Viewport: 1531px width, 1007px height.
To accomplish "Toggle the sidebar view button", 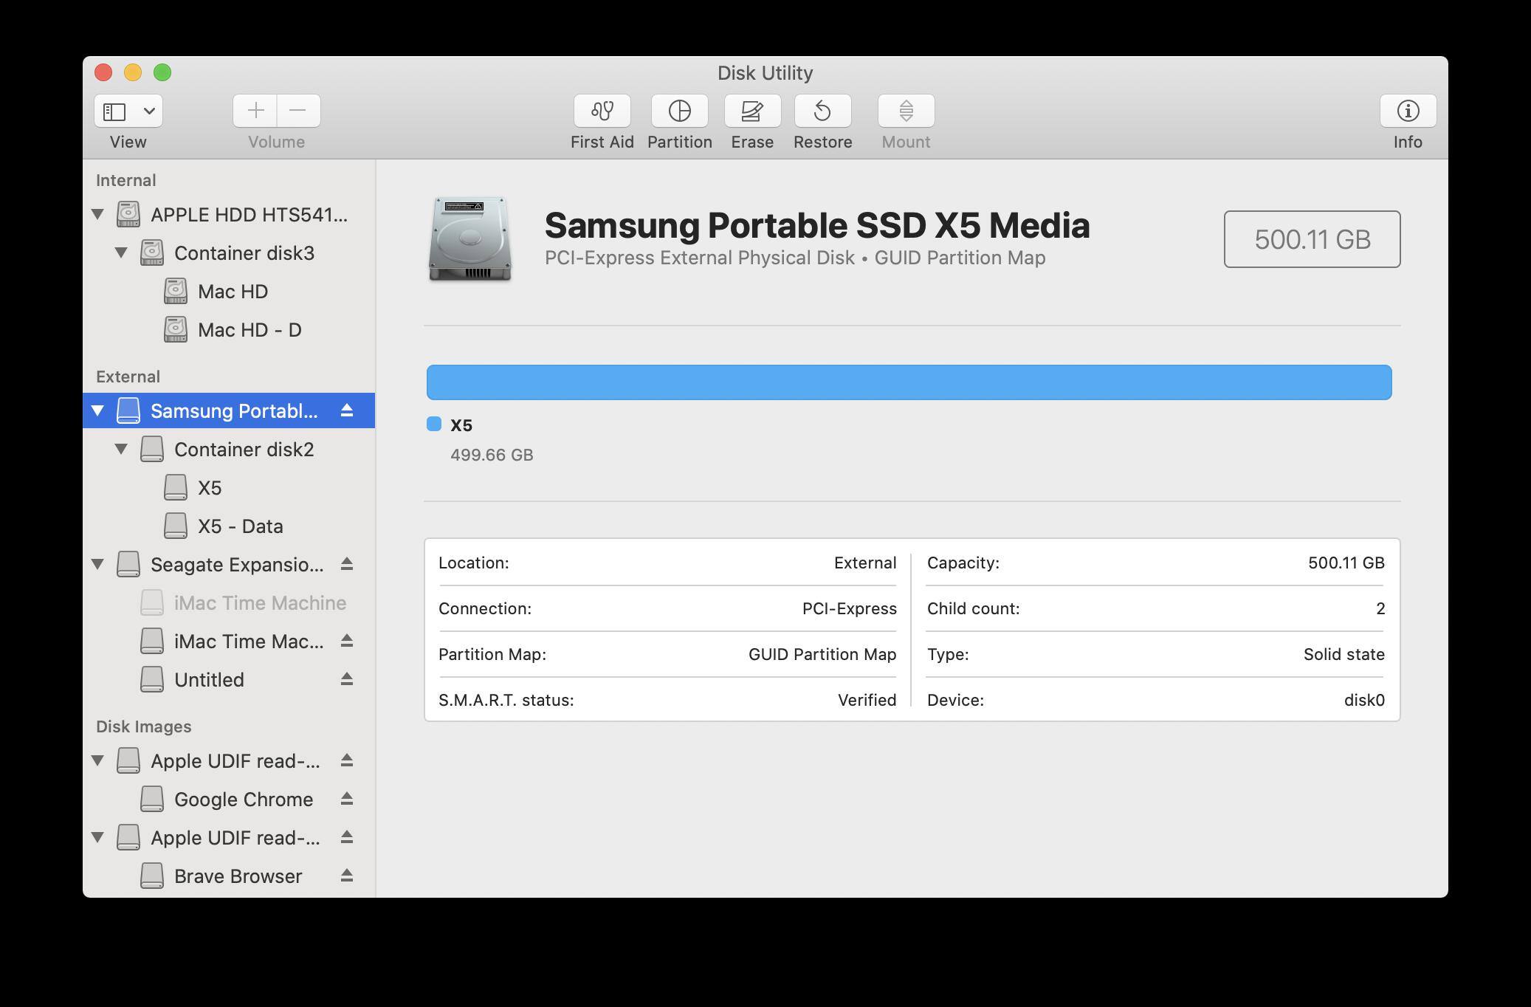I will [114, 111].
